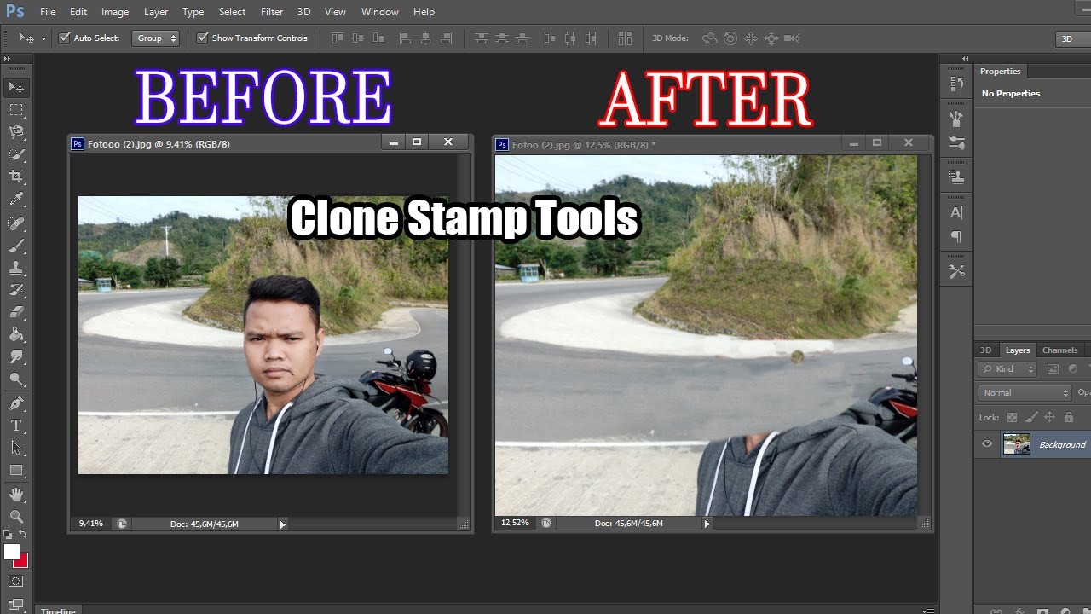Toggle lock transparent pixels
1091x614 pixels.
[1012, 417]
